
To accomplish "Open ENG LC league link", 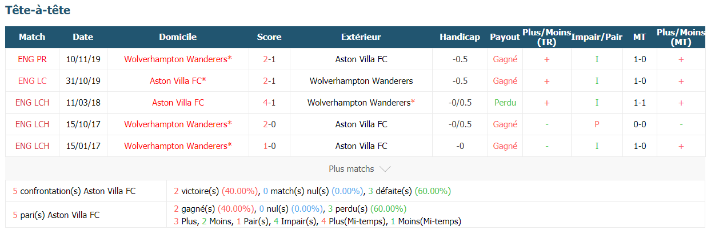I will point(32,80).
